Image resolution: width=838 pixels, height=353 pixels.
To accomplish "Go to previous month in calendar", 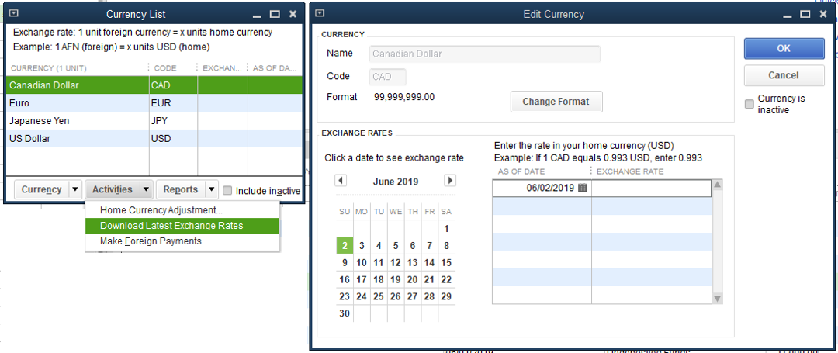I will [x=341, y=181].
